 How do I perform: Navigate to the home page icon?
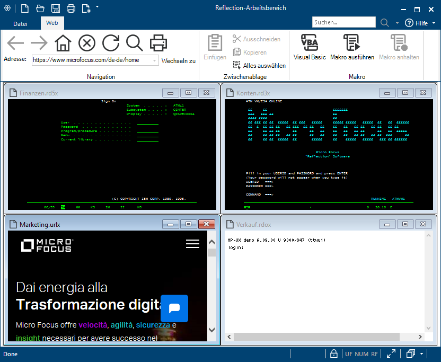[x=63, y=43]
